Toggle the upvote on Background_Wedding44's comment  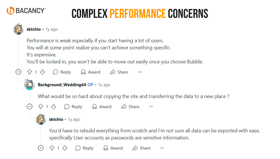point(40,107)
